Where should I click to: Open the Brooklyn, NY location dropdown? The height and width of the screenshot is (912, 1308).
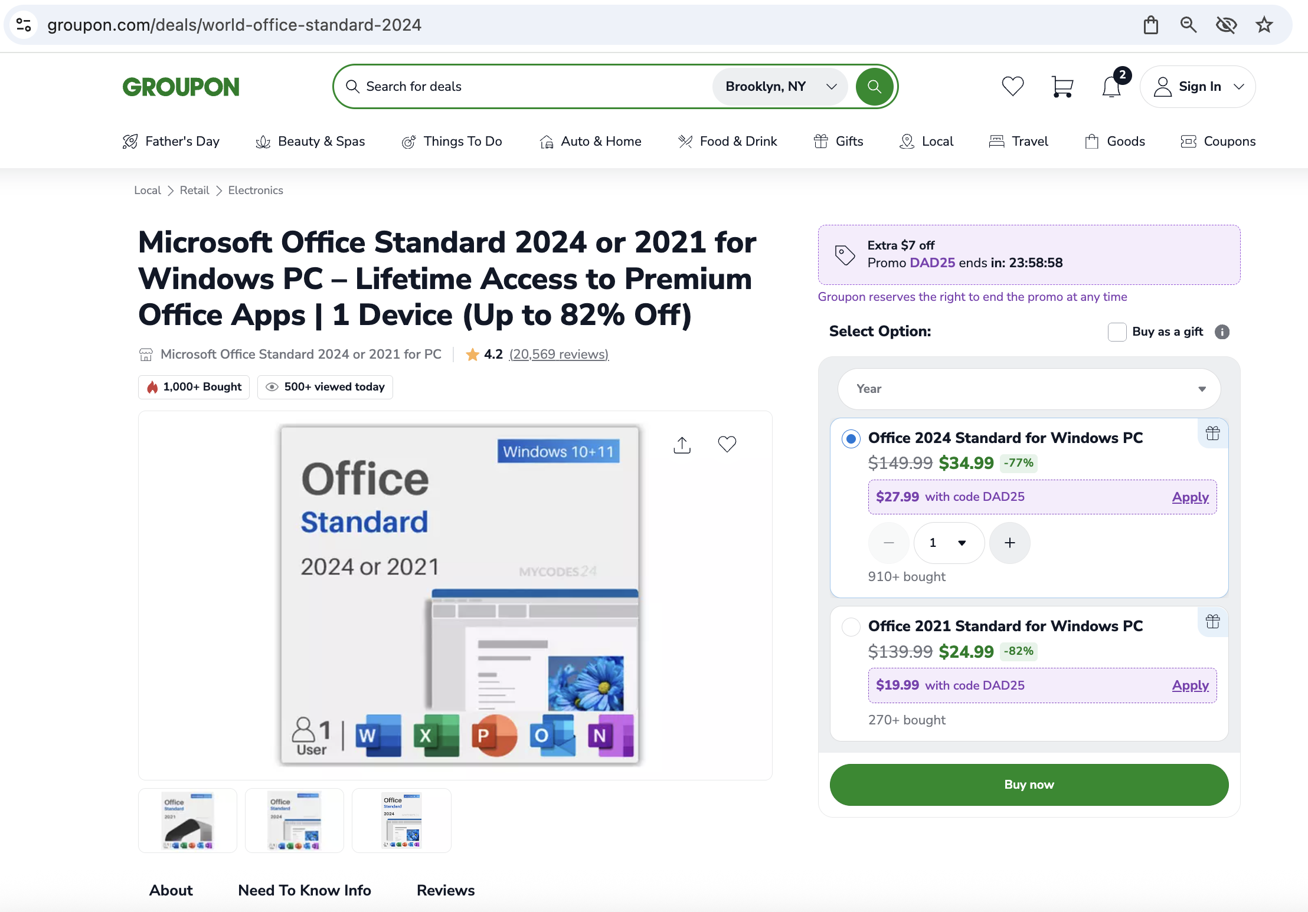(780, 87)
